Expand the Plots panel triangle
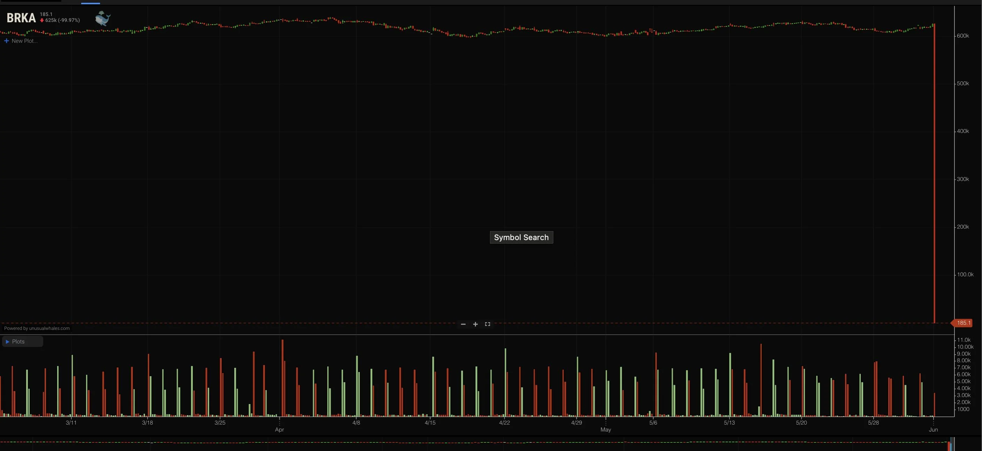Screen dimensions: 982x451 click(x=7, y=341)
